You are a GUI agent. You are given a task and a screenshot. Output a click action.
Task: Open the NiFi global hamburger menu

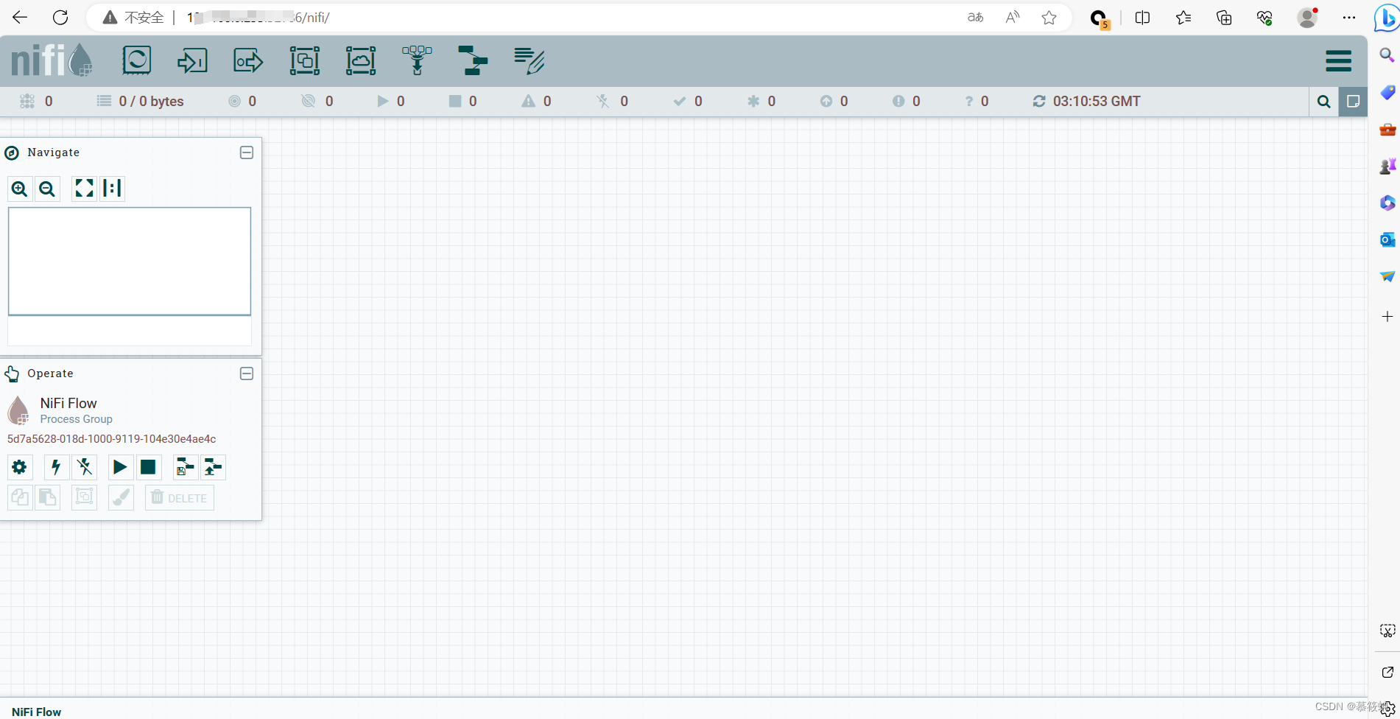1338,60
